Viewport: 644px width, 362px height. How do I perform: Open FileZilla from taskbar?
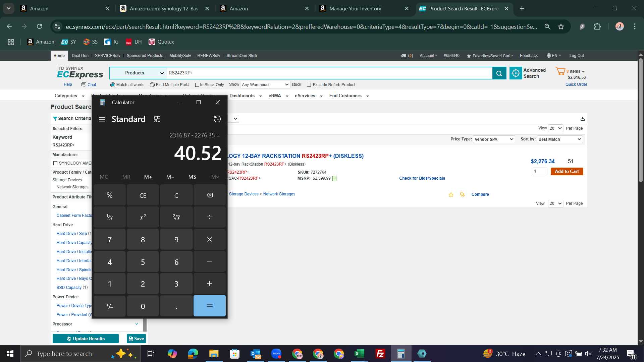[x=380, y=354]
